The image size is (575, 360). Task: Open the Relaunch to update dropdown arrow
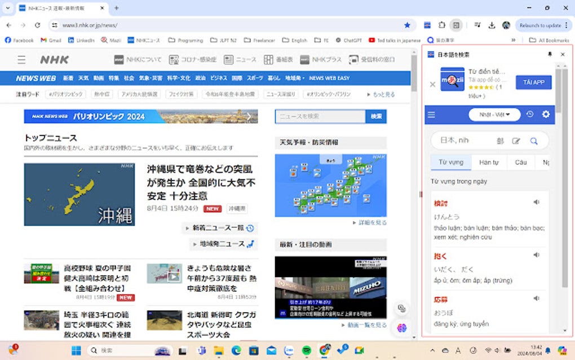click(x=565, y=25)
